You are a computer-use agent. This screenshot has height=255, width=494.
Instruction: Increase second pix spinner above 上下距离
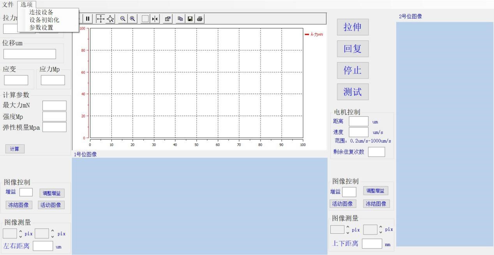381,227
